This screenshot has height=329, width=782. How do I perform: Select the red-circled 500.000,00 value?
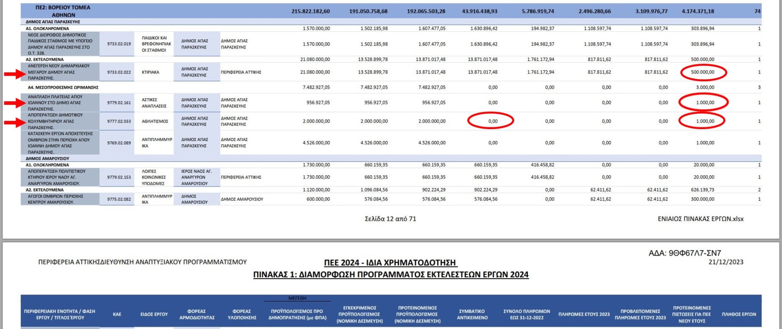coord(703,72)
